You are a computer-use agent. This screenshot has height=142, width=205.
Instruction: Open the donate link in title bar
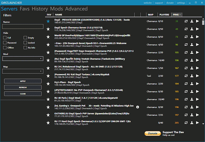pyautogui.click(x=170, y=3)
